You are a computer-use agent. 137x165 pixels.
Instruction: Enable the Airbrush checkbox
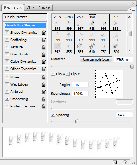click(7, 92)
